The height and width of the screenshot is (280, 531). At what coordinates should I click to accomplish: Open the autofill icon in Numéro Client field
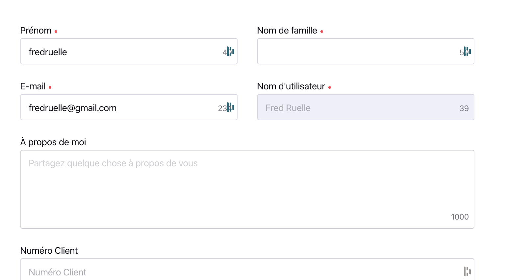pyautogui.click(x=467, y=271)
